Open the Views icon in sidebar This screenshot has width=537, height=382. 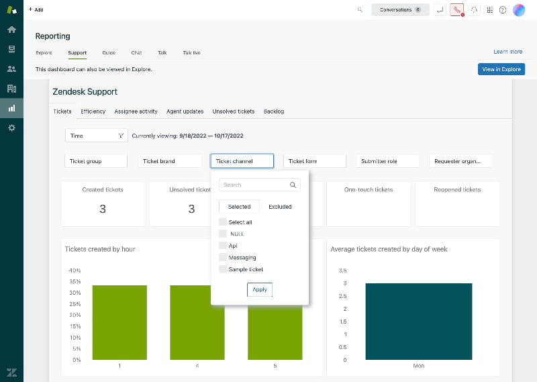pyautogui.click(x=11, y=49)
